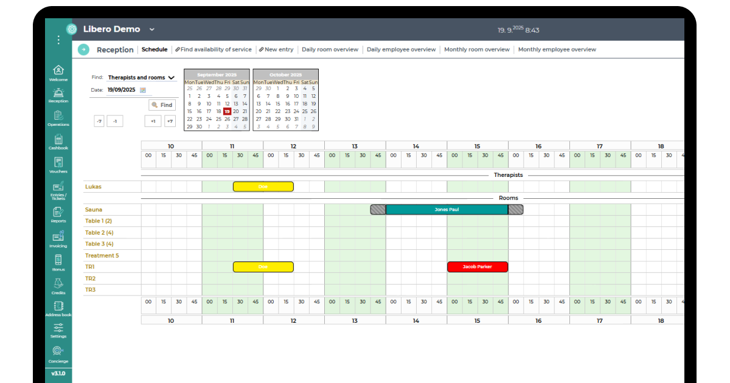
Task: Go back one day with -1
Action: [115, 121]
